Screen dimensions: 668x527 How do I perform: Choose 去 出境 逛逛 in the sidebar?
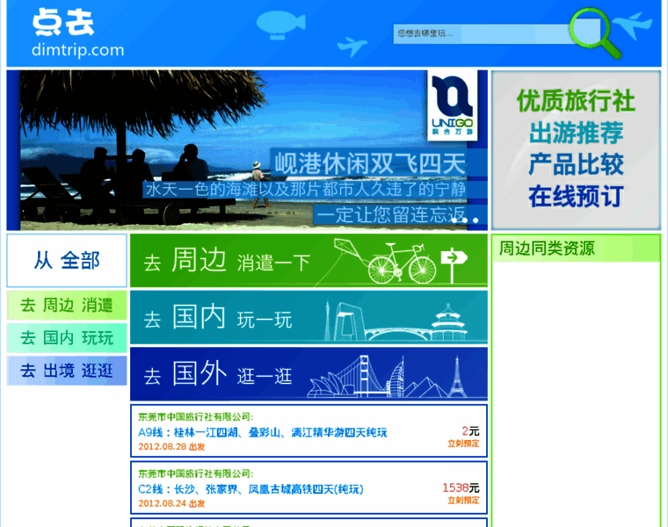[x=67, y=371]
